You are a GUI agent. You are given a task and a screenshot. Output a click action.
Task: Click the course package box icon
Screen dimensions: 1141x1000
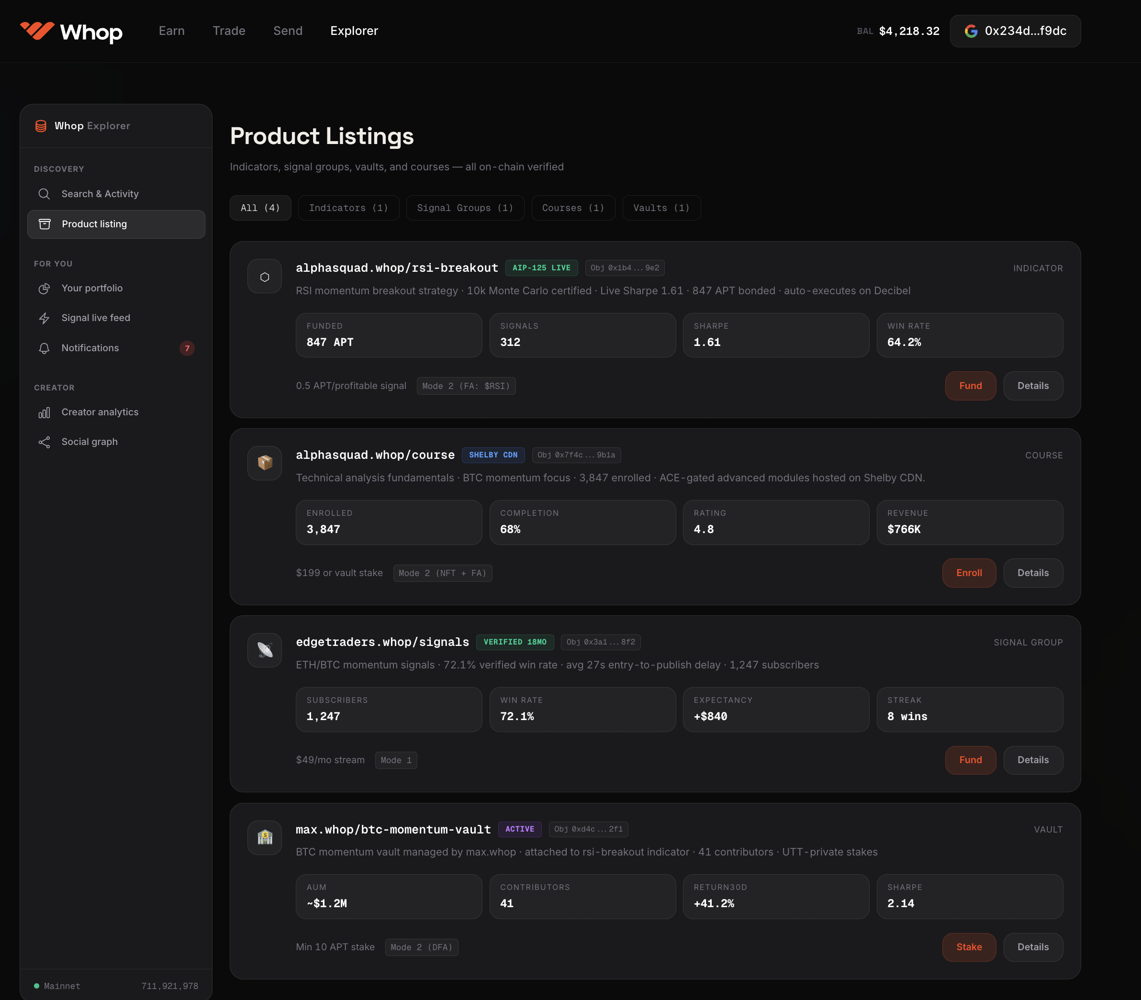(x=265, y=463)
